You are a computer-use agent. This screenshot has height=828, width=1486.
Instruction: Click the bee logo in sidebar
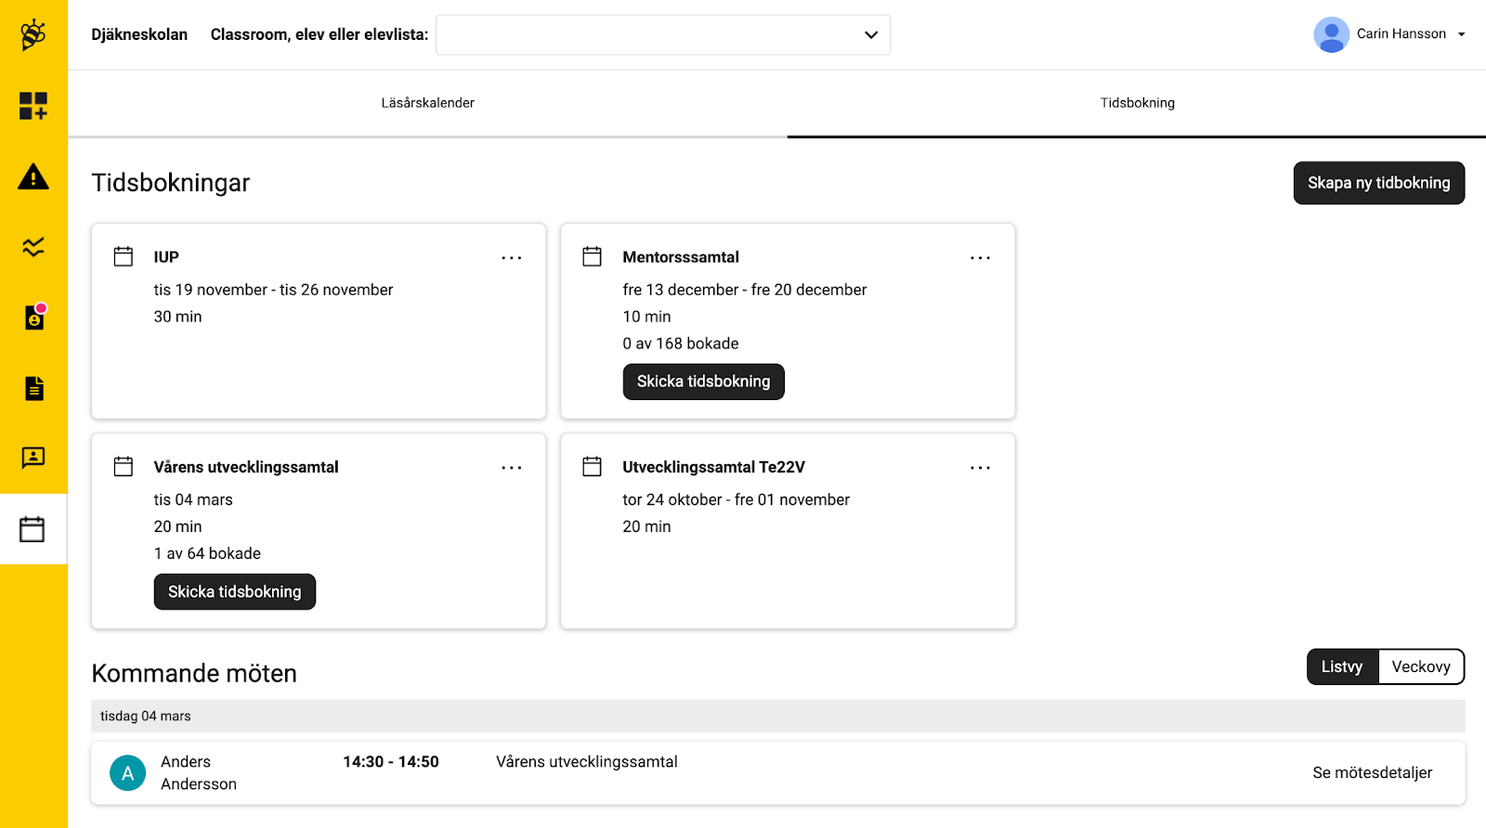coord(33,35)
